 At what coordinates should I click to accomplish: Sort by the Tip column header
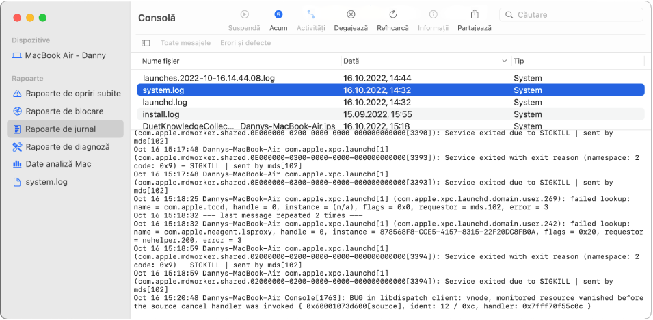pos(518,61)
